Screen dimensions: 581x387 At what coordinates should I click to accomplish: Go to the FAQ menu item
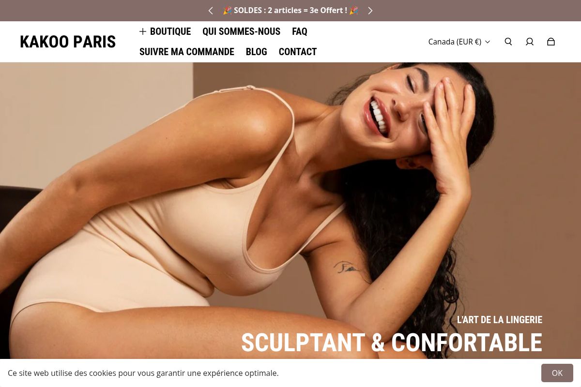(x=300, y=31)
